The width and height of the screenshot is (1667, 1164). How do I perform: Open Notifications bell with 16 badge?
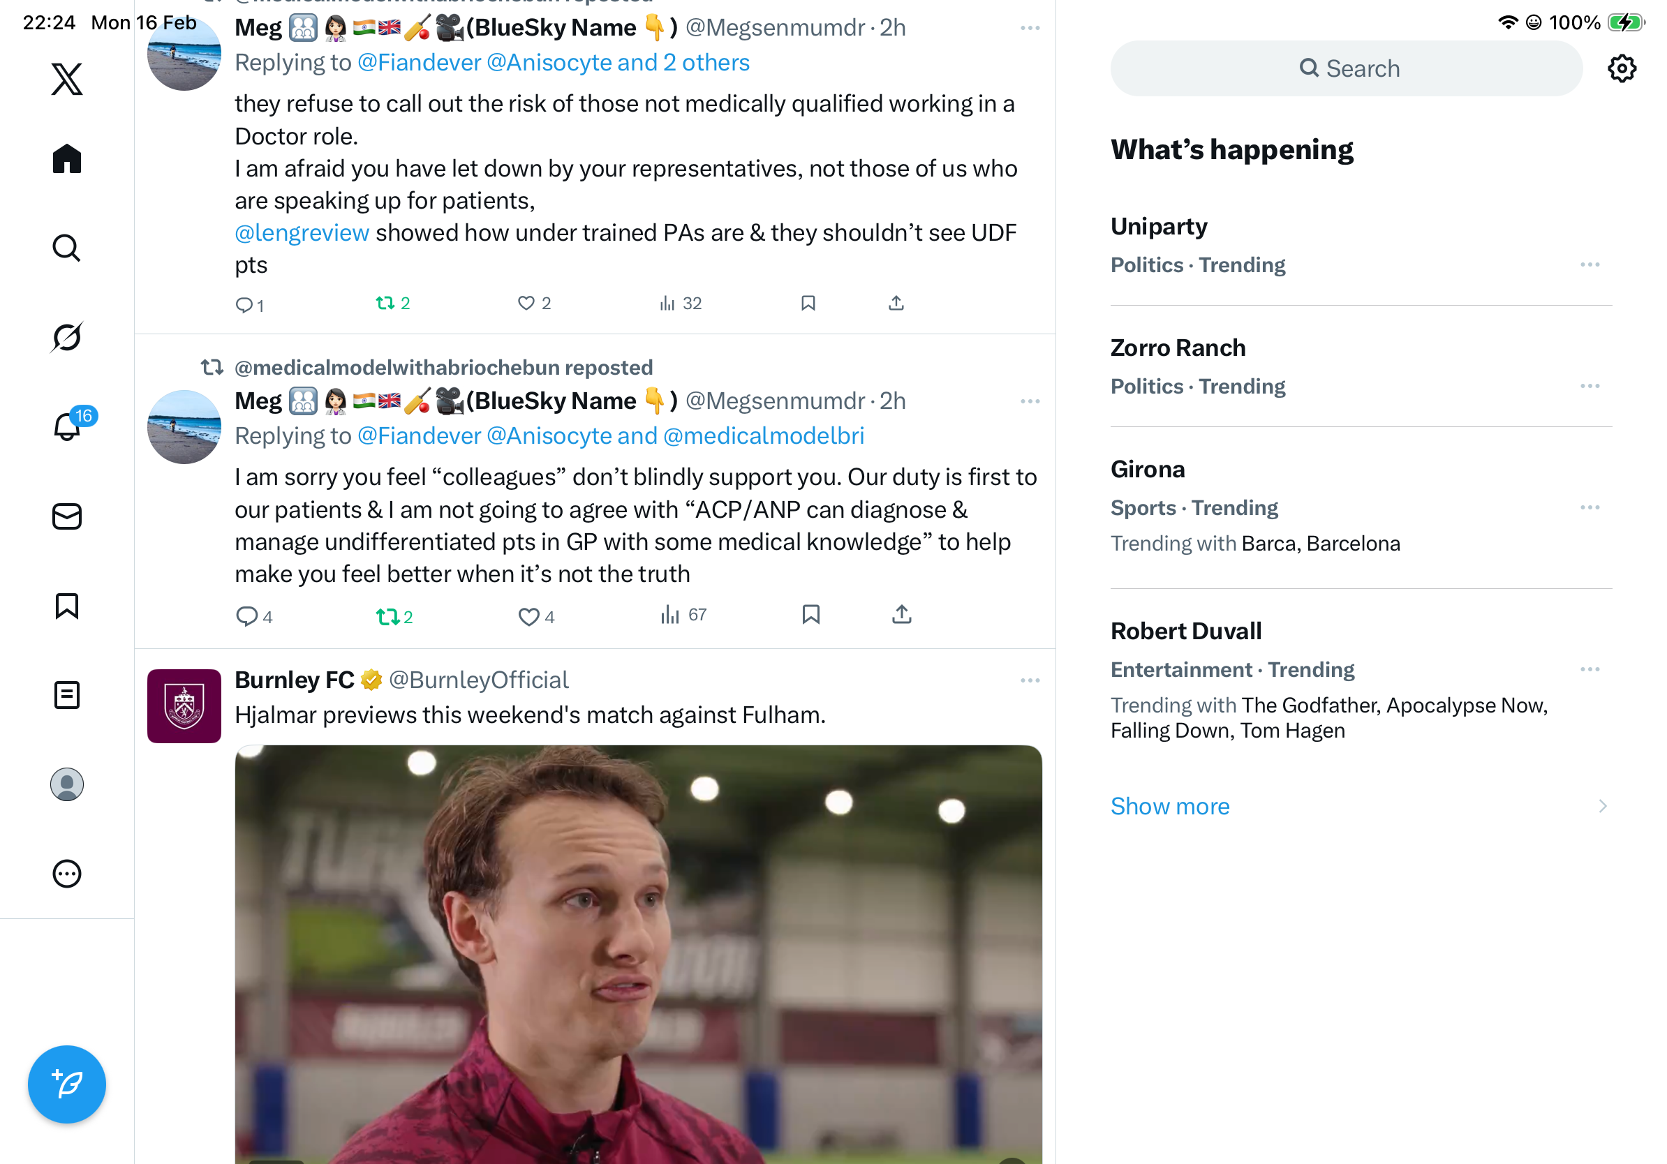[67, 426]
